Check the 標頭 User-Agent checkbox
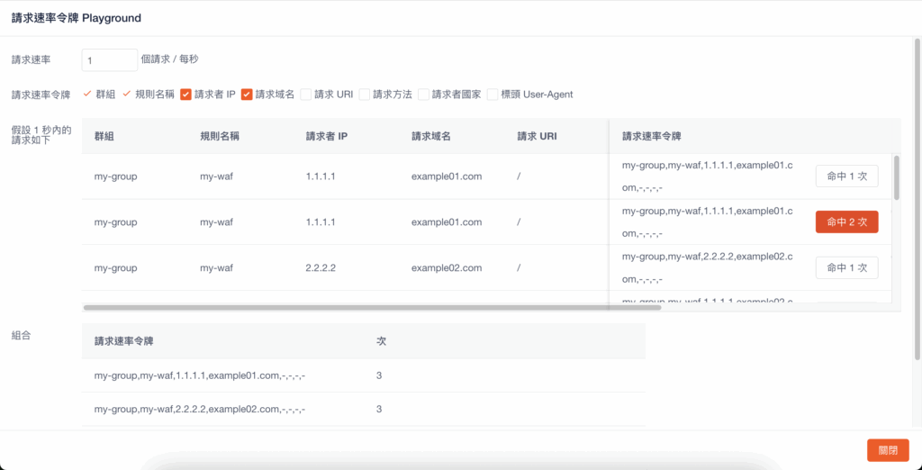 coord(493,95)
